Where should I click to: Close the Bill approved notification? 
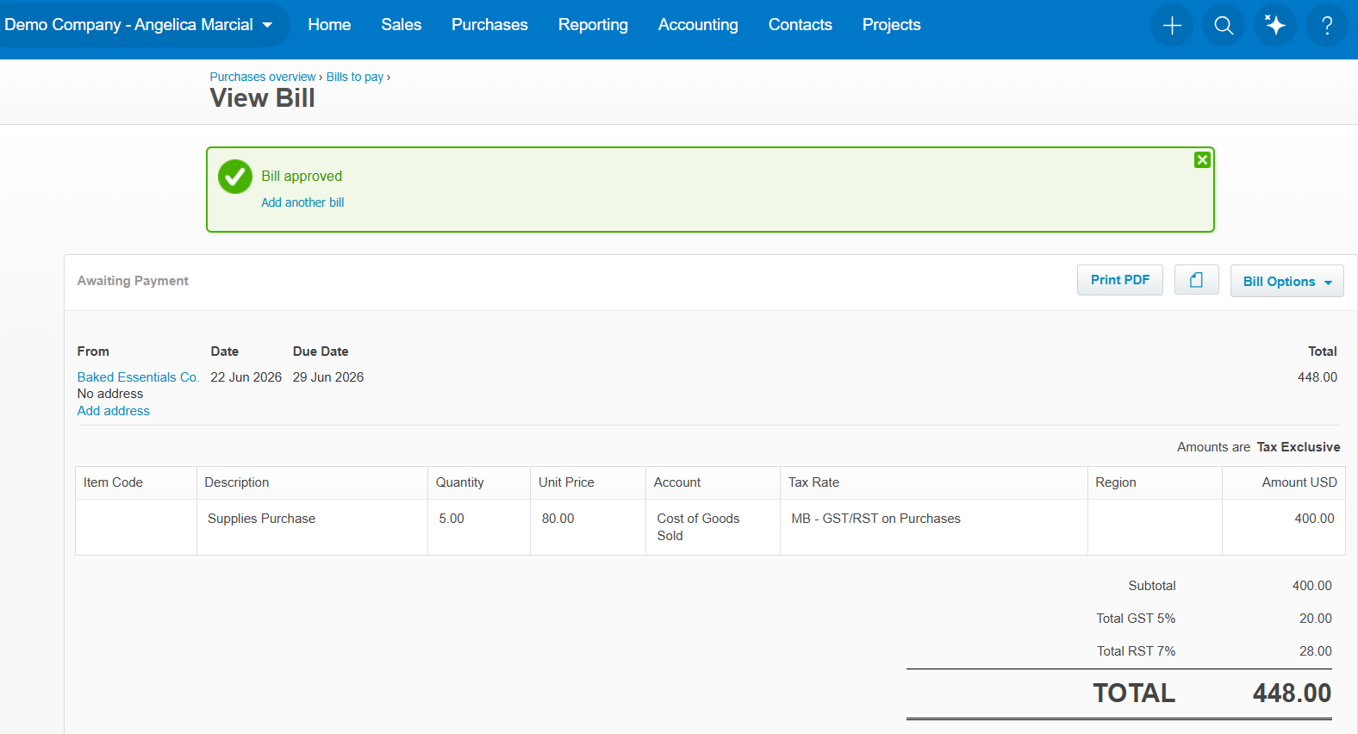[1202, 159]
